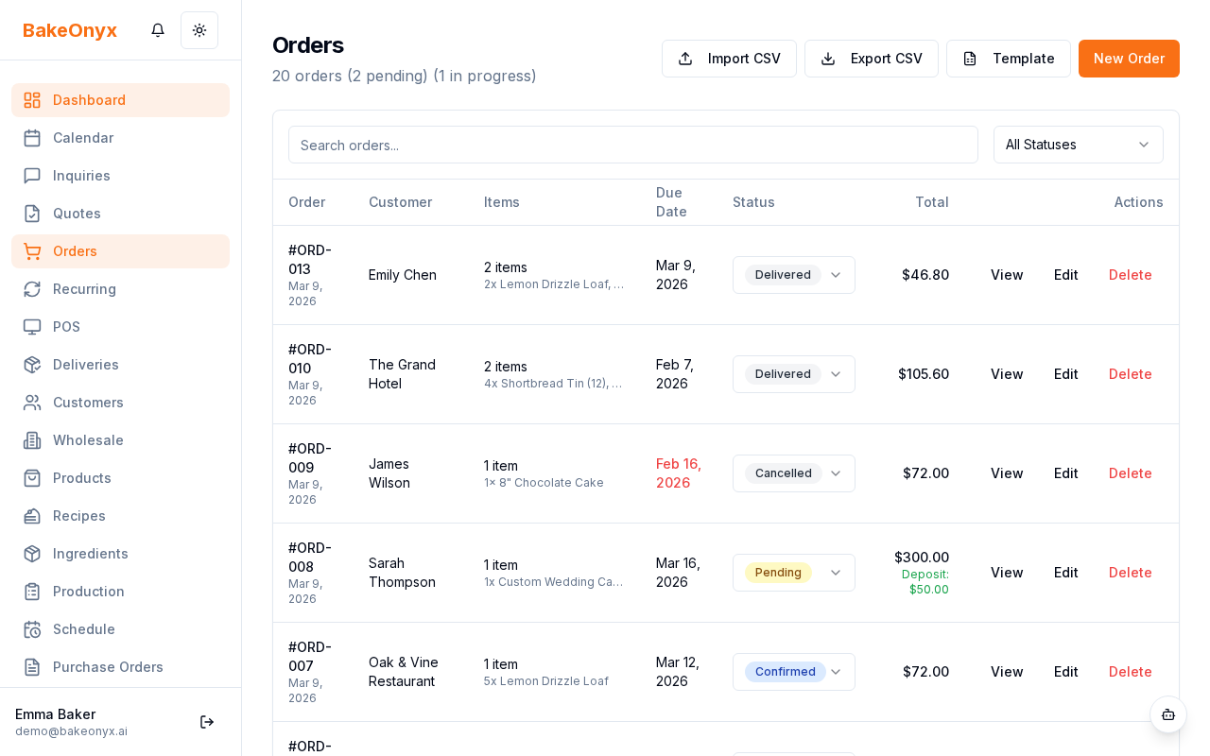This screenshot has height=756, width=1210.
Task: Click the New Order button
Action: point(1129,59)
